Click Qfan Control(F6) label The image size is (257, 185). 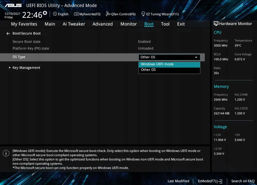coord(123,14)
